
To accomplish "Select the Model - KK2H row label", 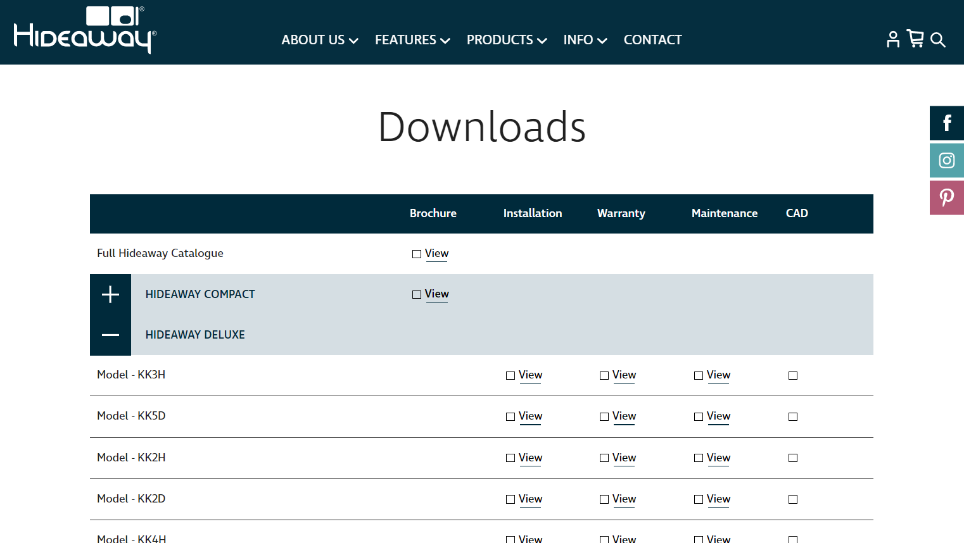I will click(131, 458).
